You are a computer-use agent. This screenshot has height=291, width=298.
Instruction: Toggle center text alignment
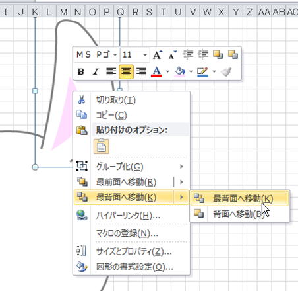click(x=126, y=71)
